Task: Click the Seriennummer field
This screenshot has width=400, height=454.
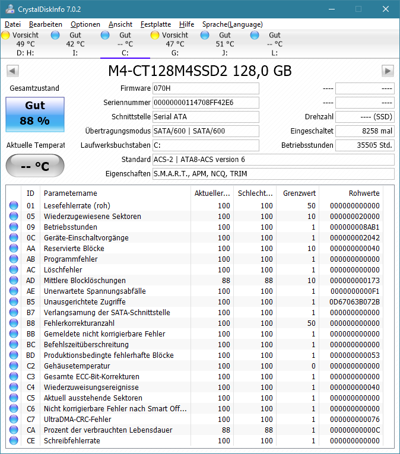Action: (x=206, y=103)
